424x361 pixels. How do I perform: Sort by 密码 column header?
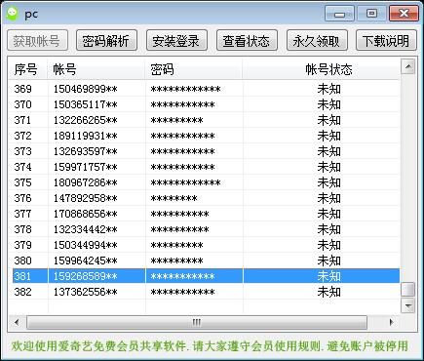click(x=194, y=69)
